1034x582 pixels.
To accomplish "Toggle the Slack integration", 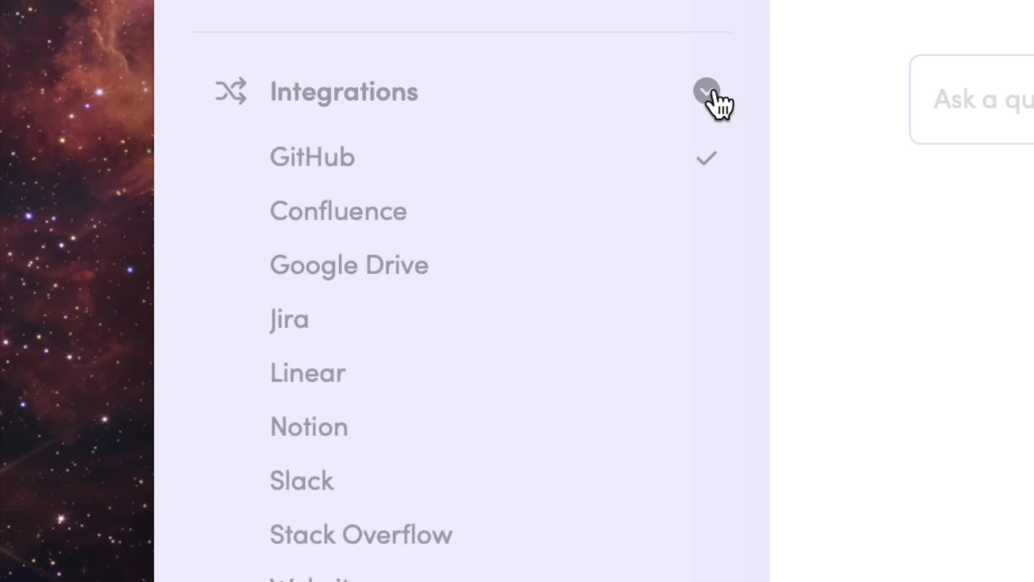I will 301,481.
